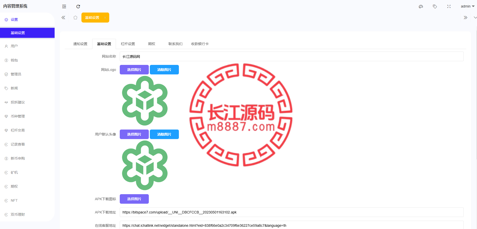Switch to the 期权 content tab
The height and width of the screenshot is (229, 477).
(x=152, y=44)
